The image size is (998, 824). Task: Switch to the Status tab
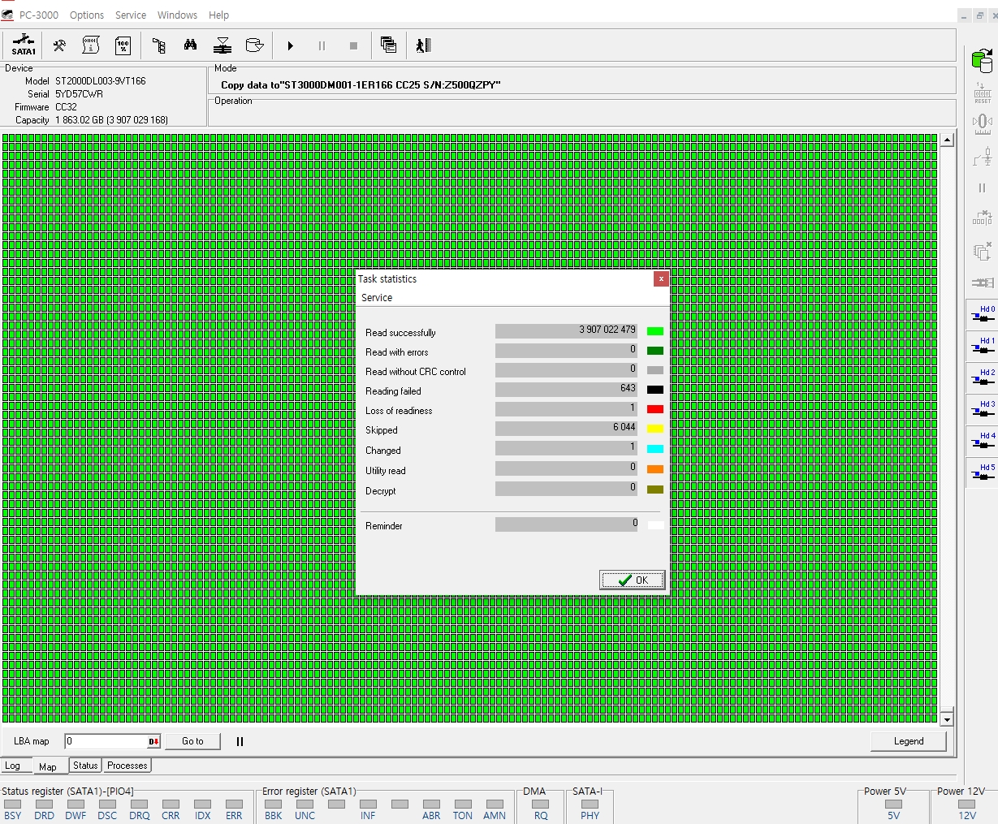(x=85, y=766)
